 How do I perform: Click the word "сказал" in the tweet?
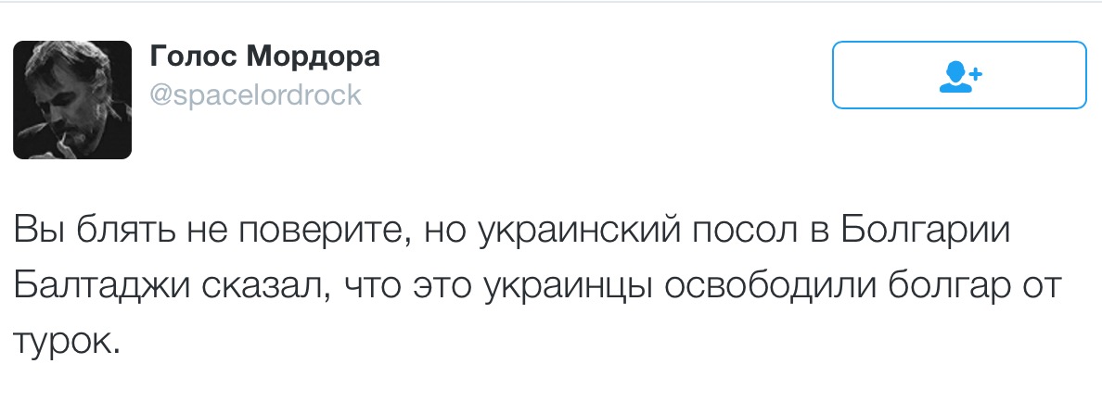point(262,288)
